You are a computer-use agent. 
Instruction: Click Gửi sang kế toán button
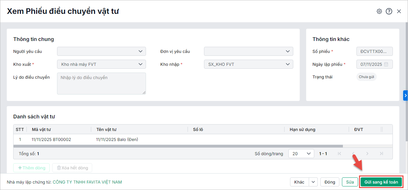(381, 182)
